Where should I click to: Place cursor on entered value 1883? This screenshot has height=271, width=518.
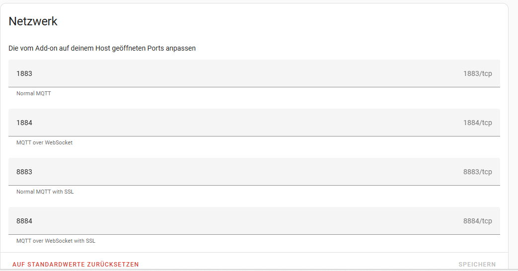(x=24, y=73)
